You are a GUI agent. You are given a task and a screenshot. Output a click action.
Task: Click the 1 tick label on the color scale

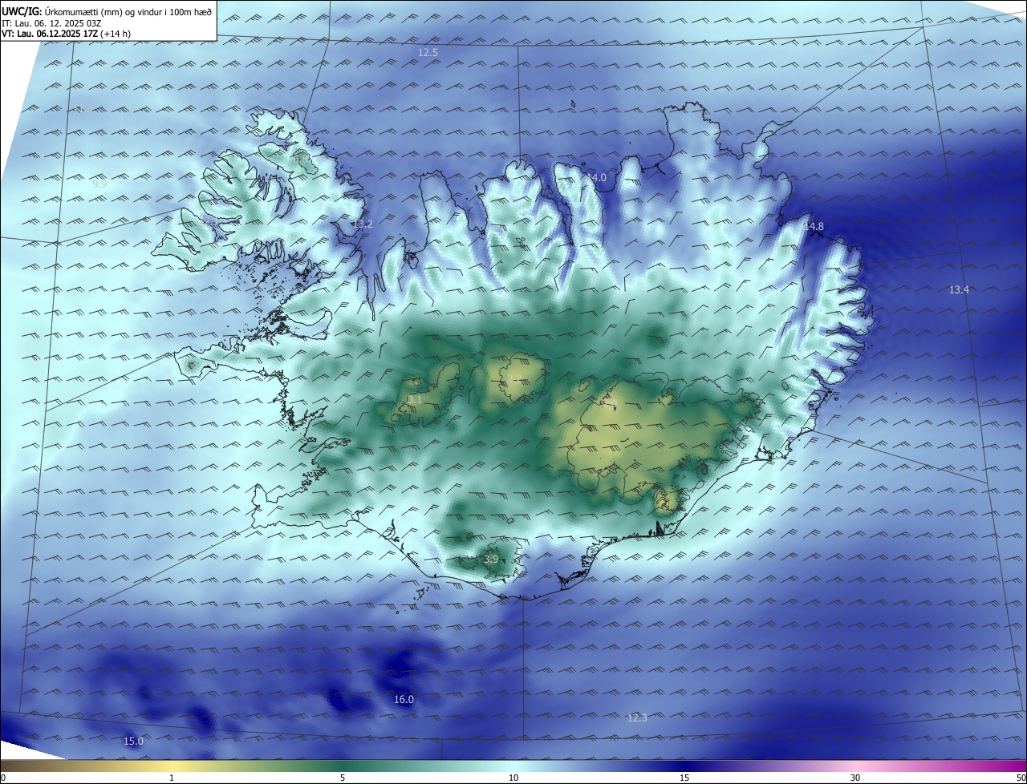click(172, 778)
